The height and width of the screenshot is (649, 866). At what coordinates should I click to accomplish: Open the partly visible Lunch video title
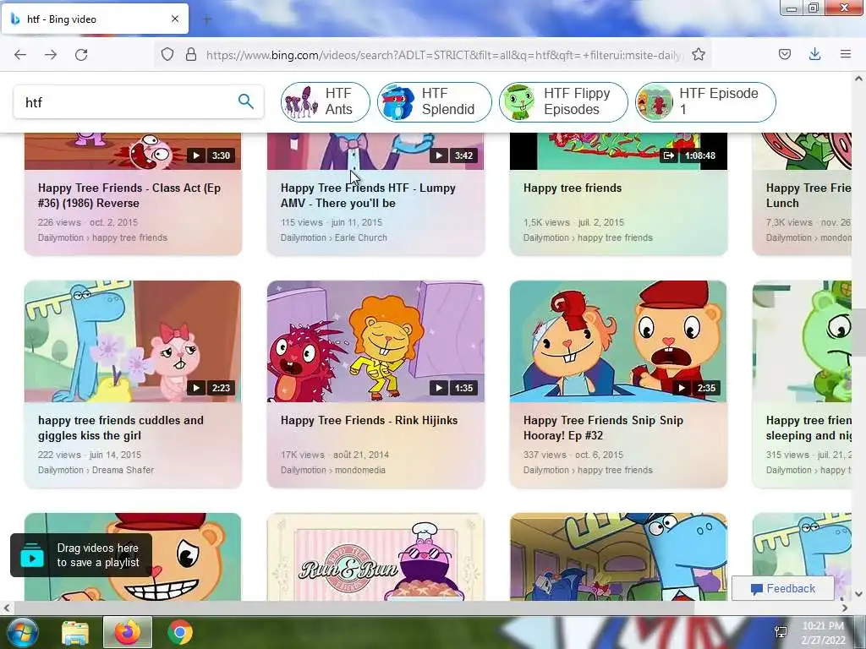[808, 195]
